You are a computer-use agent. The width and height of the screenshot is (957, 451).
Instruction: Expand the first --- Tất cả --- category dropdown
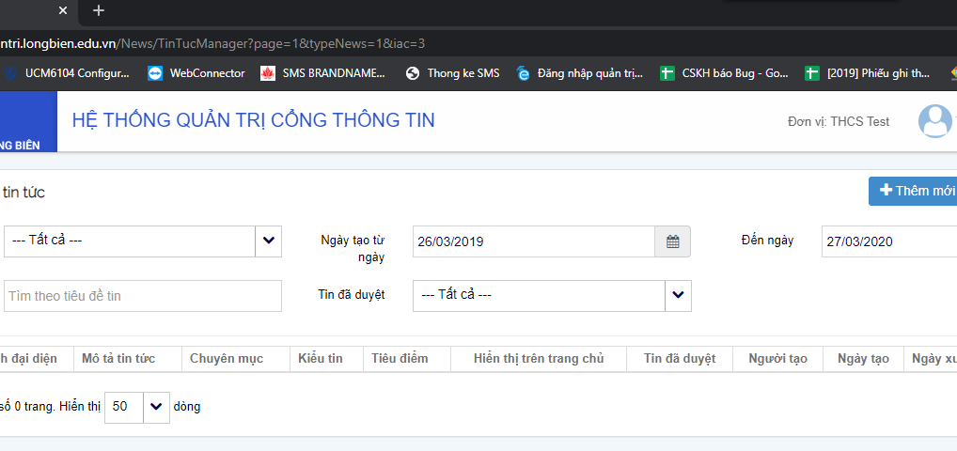[269, 241]
